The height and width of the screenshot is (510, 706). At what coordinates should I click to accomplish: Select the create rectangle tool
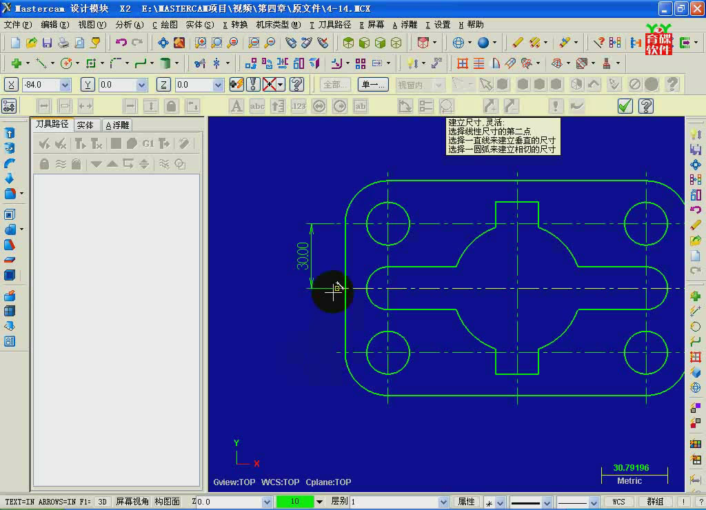pyautogui.click(x=91, y=63)
